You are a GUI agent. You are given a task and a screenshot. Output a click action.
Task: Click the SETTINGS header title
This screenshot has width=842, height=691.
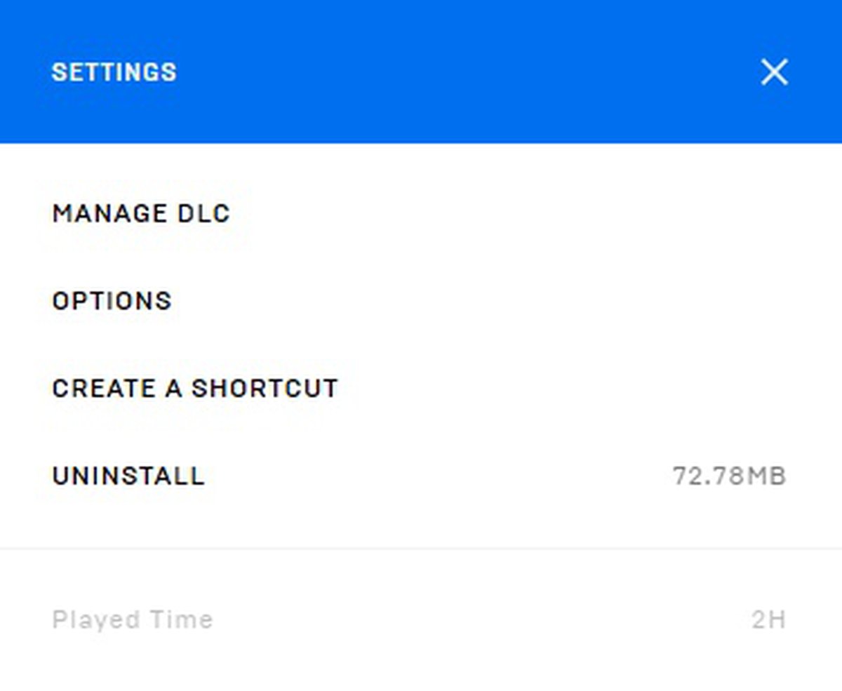click(x=114, y=72)
